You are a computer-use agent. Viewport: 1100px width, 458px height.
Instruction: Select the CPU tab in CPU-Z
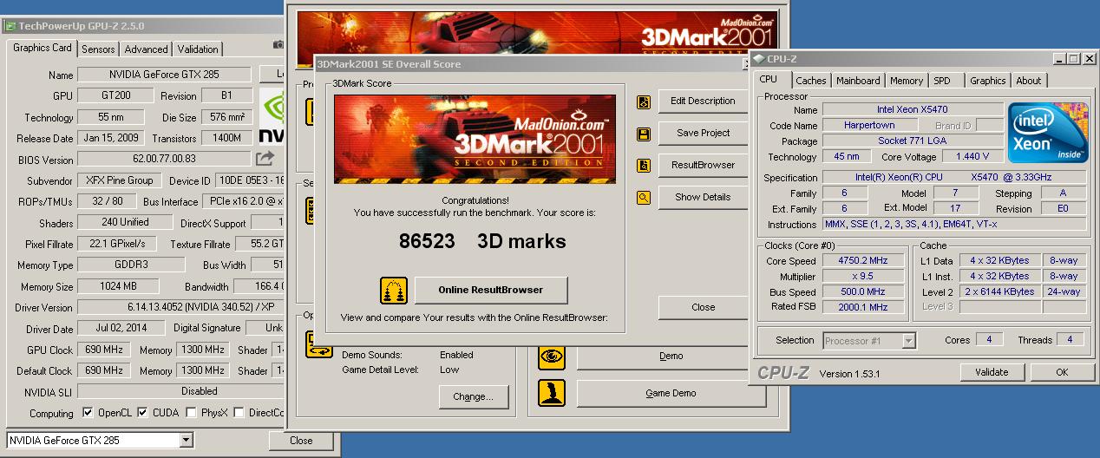[x=769, y=79]
